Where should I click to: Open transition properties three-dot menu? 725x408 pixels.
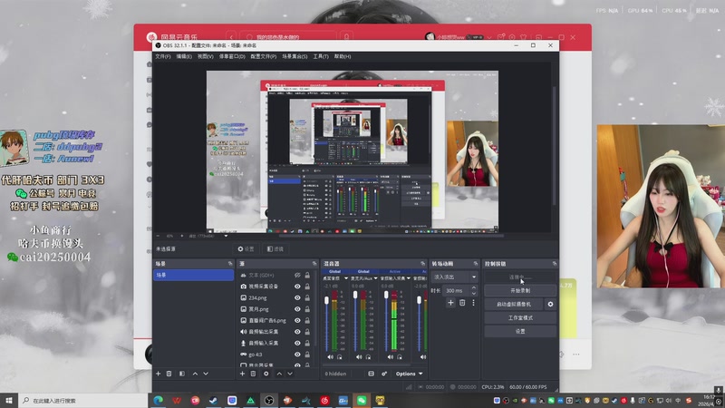point(473,303)
